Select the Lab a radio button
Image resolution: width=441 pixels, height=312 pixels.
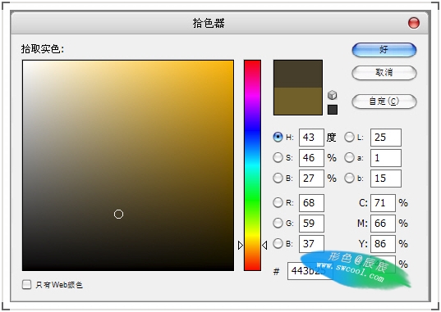pos(349,157)
